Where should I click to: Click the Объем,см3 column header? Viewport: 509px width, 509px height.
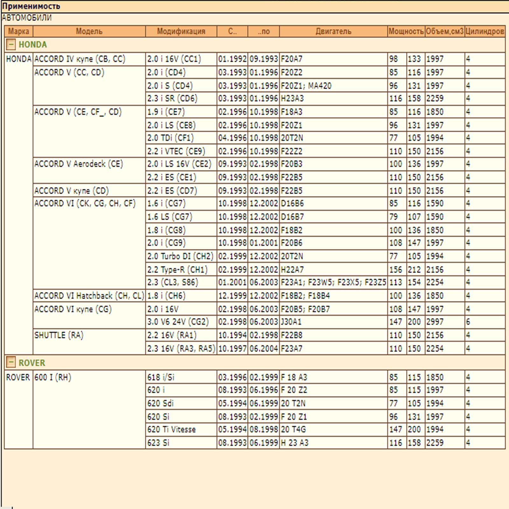click(x=444, y=31)
